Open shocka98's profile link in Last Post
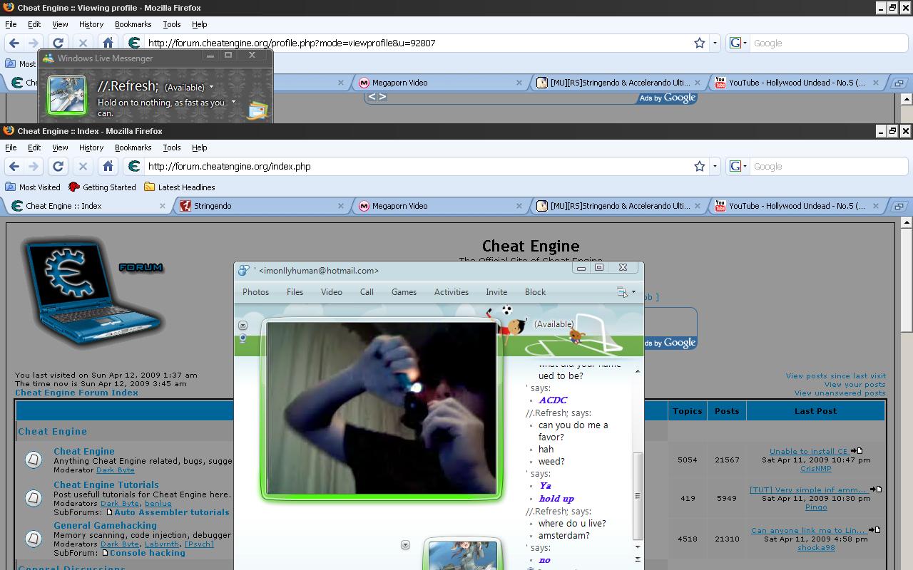Image resolution: width=913 pixels, height=570 pixels. pyautogui.click(x=816, y=548)
